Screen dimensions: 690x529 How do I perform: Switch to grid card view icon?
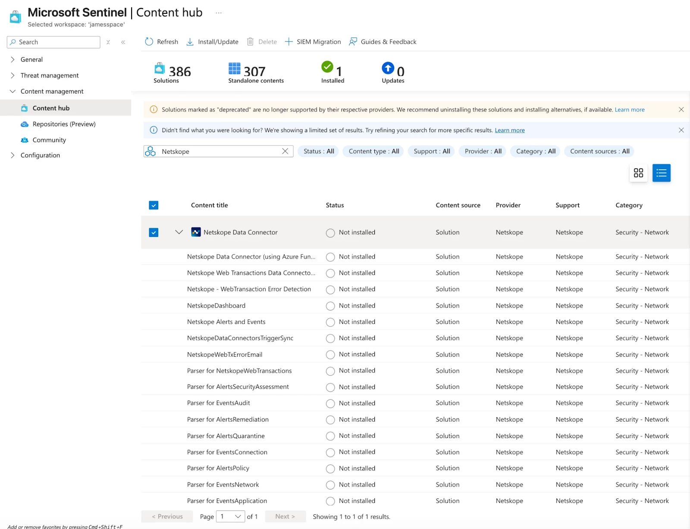[638, 173]
